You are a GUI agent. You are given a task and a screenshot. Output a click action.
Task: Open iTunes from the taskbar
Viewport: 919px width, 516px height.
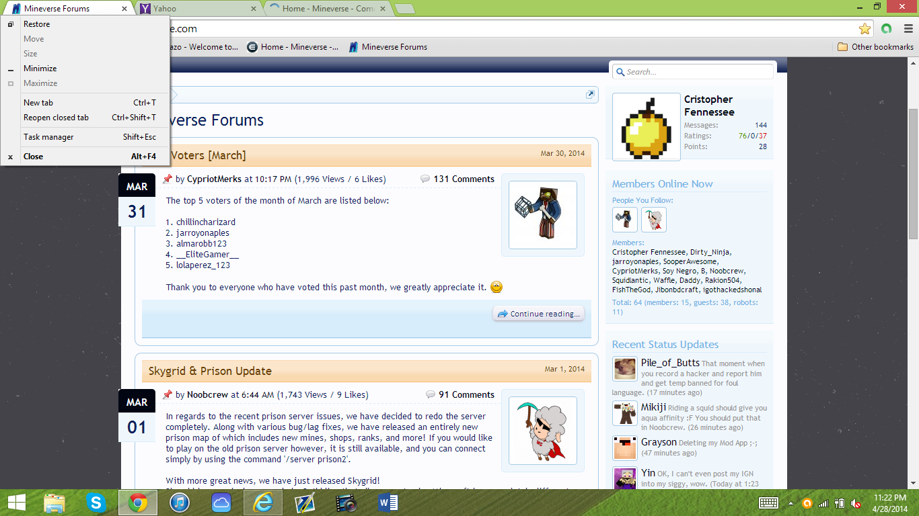tap(180, 503)
